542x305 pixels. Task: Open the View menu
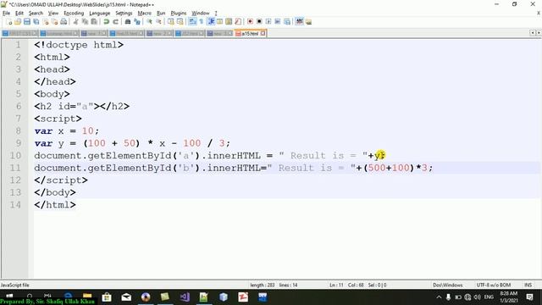tap(53, 14)
